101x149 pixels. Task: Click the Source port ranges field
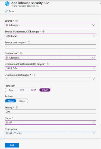coord(51,47)
